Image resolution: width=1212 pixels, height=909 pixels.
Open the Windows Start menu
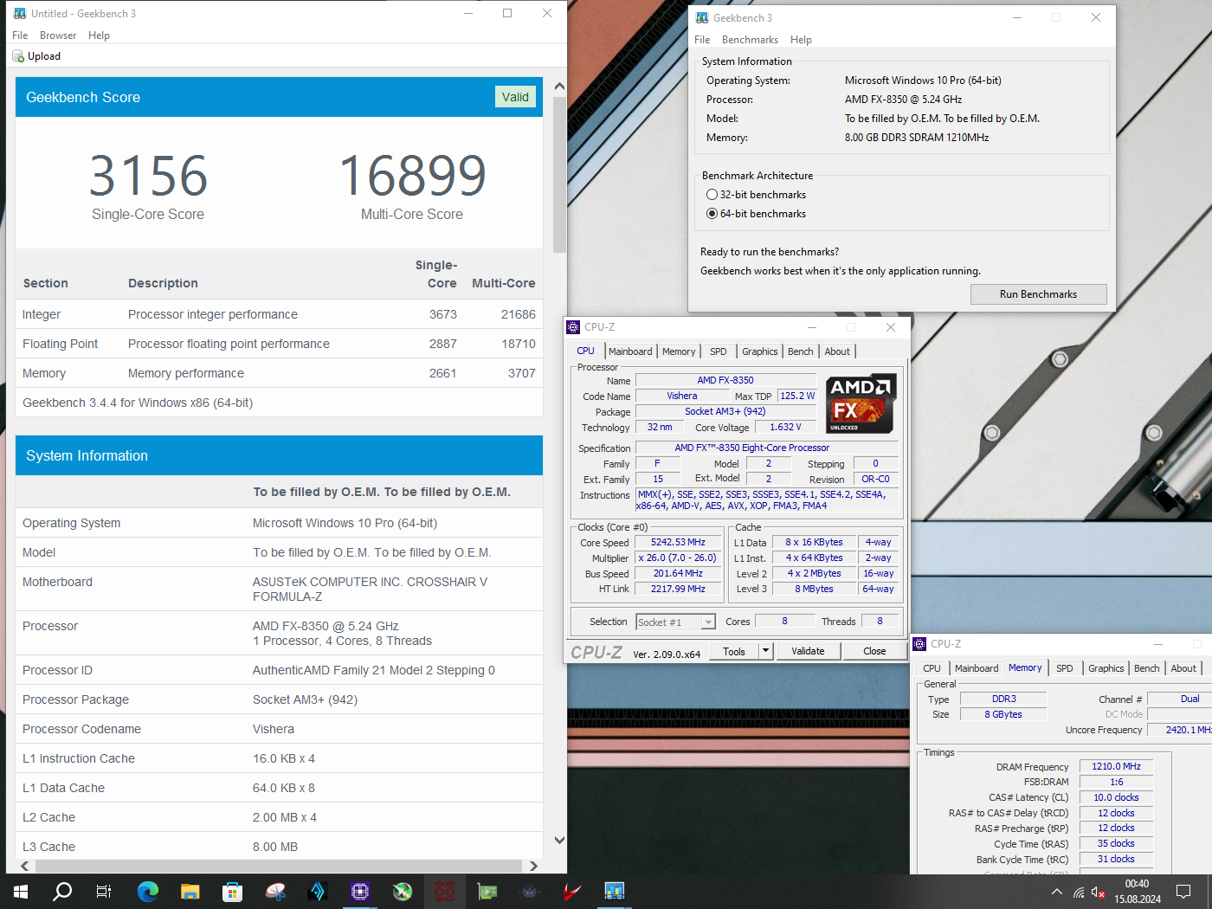tap(21, 891)
